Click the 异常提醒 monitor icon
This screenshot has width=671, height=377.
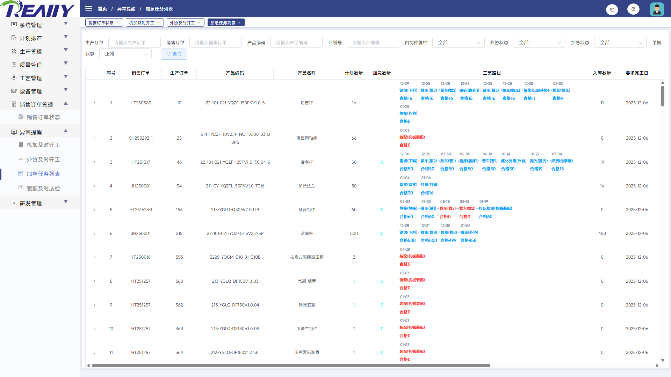coord(14,132)
